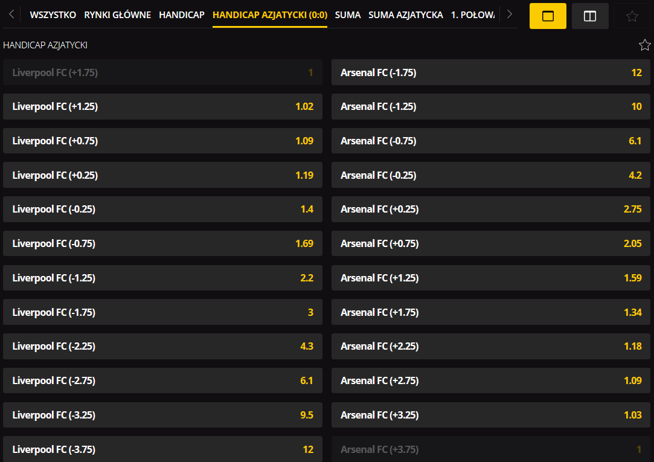Image resolution: width=654 pixels, height=462 pixels.
Task: Open the 1. POŁOWA tab
Action: coord(473,15)
